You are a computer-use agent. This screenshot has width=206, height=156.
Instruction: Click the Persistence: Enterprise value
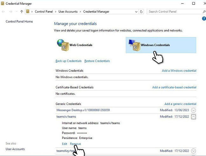pyautogui.click(x=86, y=138)
